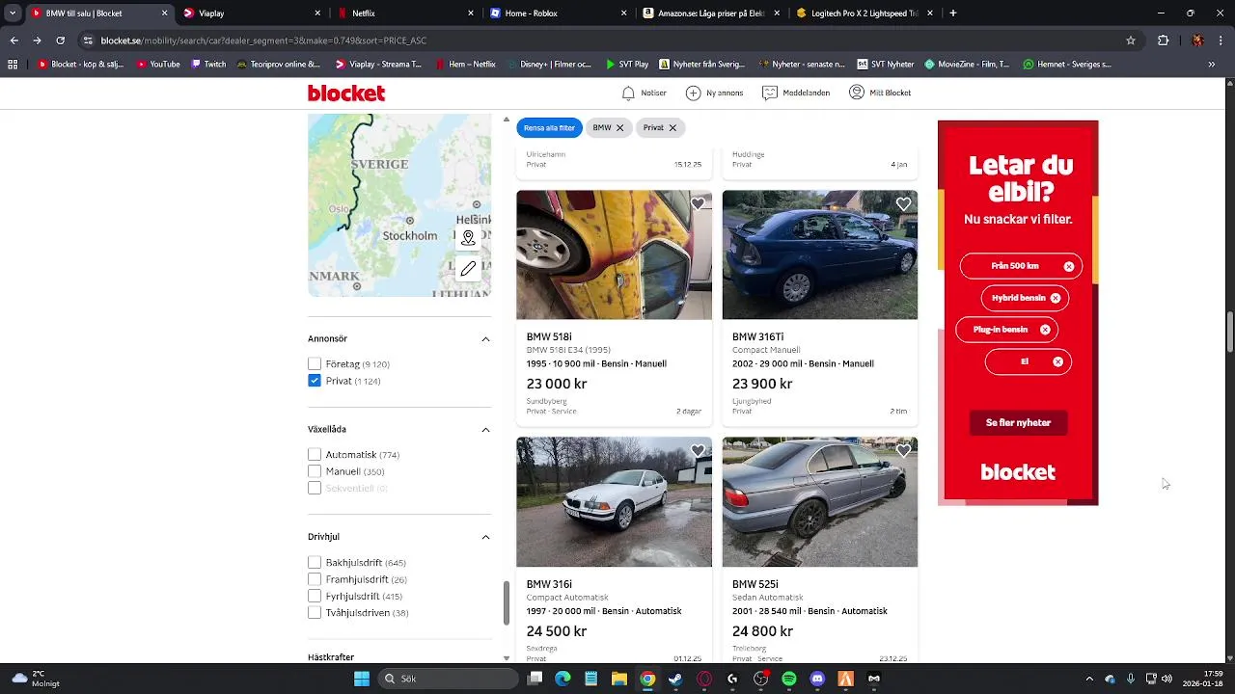Image resolution: width=1235 pixels, height=694 pixels.
Task: Open YouTube bookmark
Action: (x=158, y=65)
